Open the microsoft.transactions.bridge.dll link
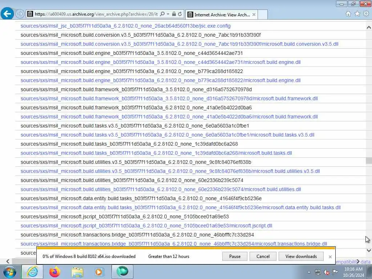Viewport: 372px width, 279px height. click(x=174, y=244)
